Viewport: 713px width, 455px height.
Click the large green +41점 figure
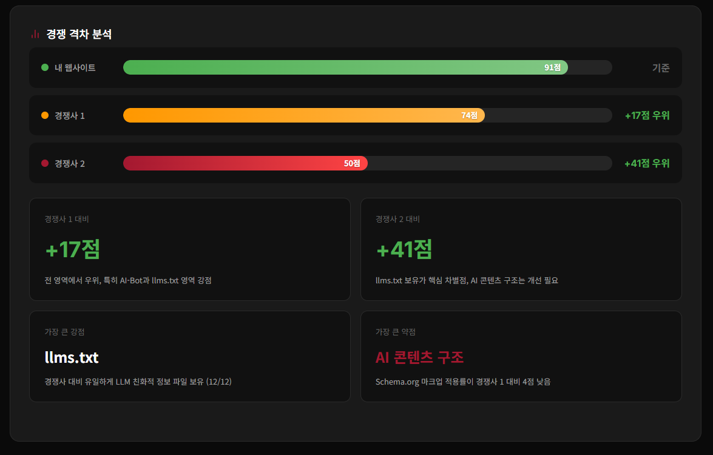(404, 249)
